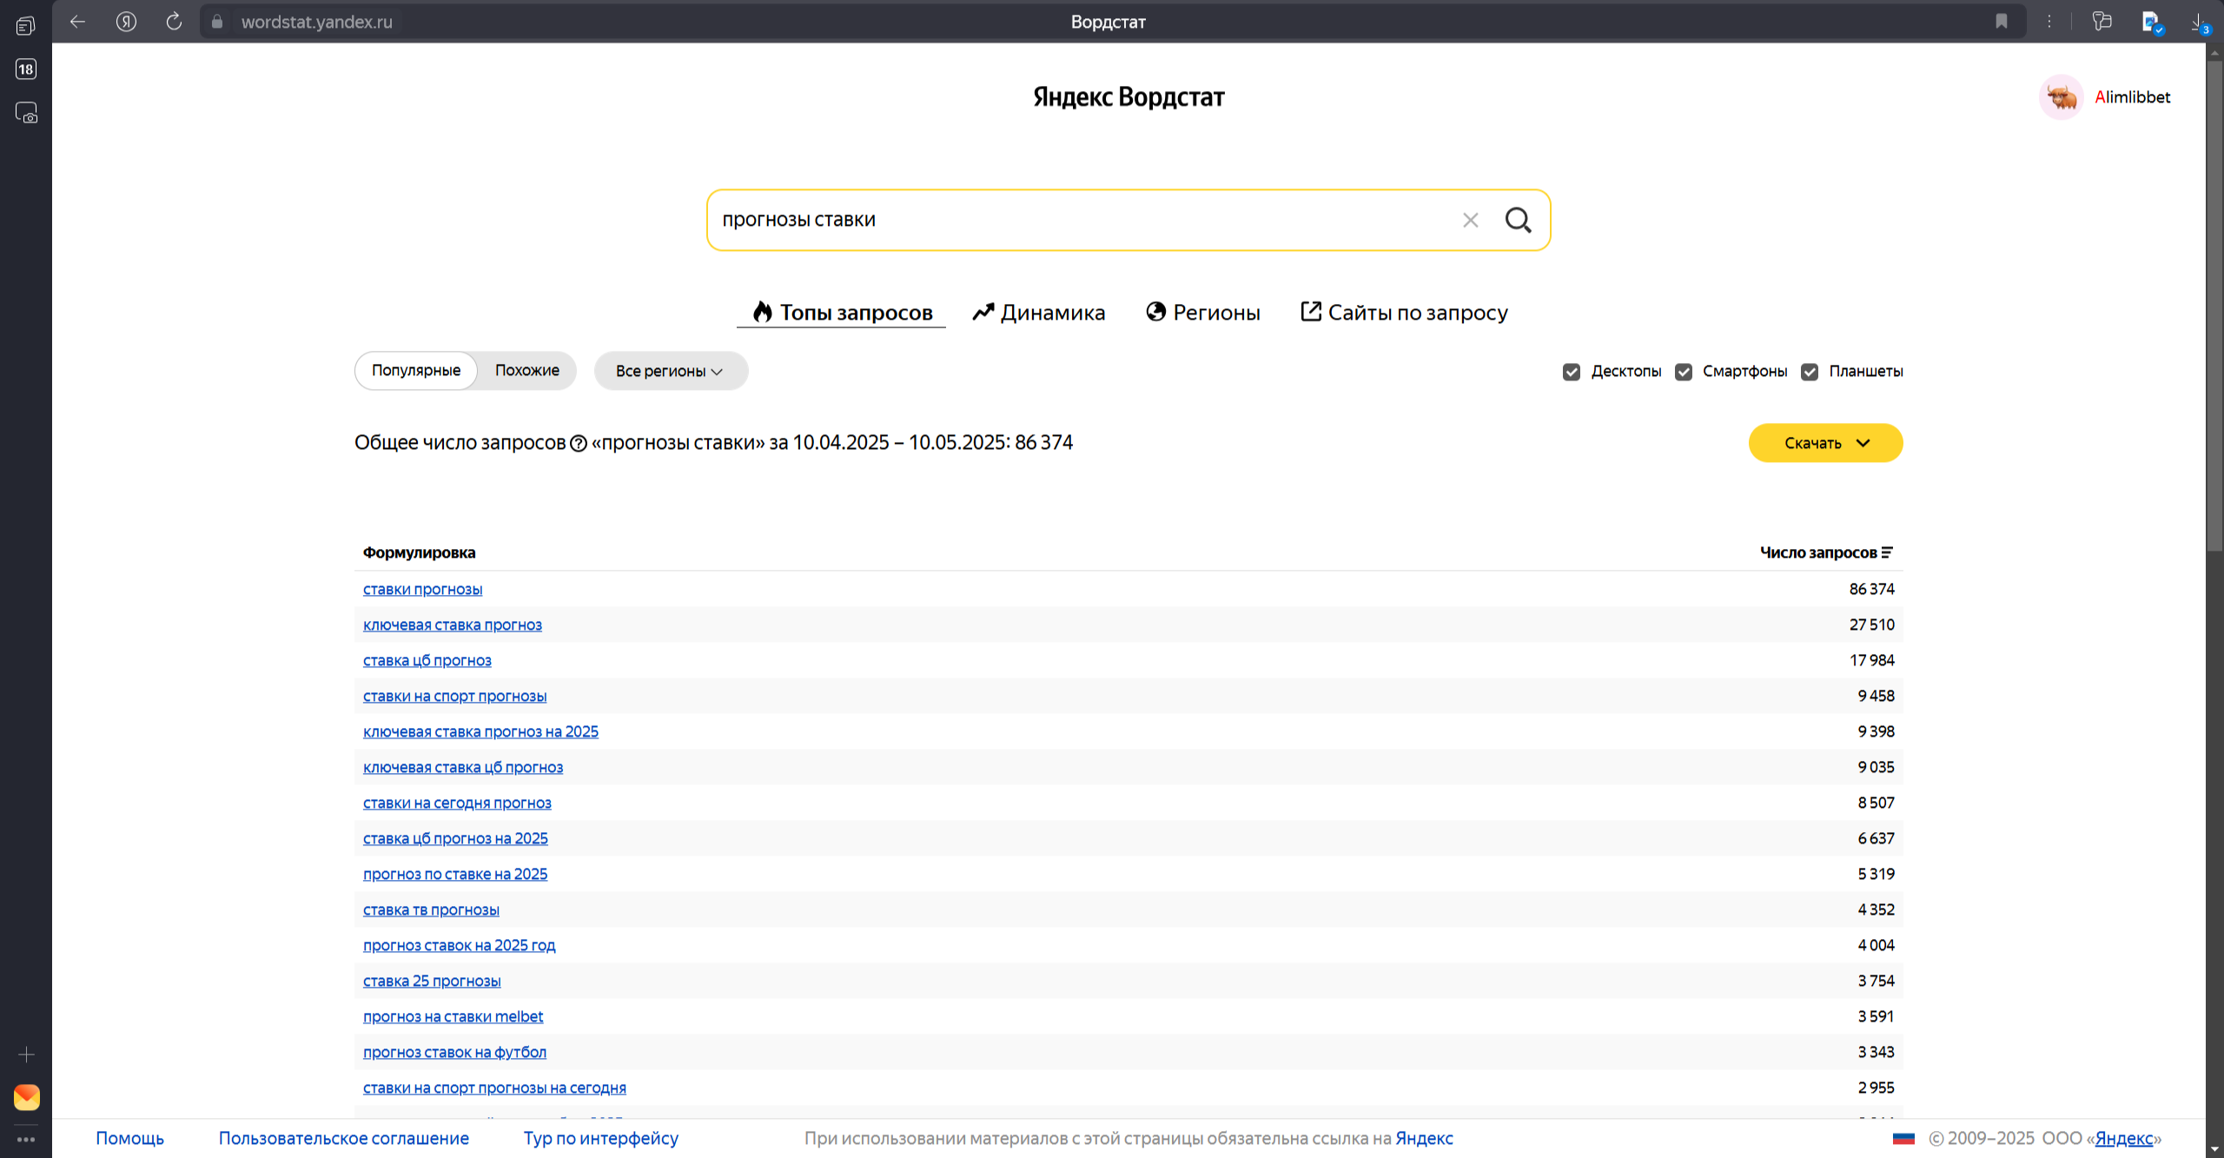Click the padlock site security icon

point(217,22)
